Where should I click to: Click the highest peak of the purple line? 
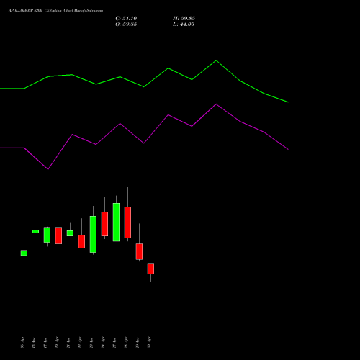216,104
